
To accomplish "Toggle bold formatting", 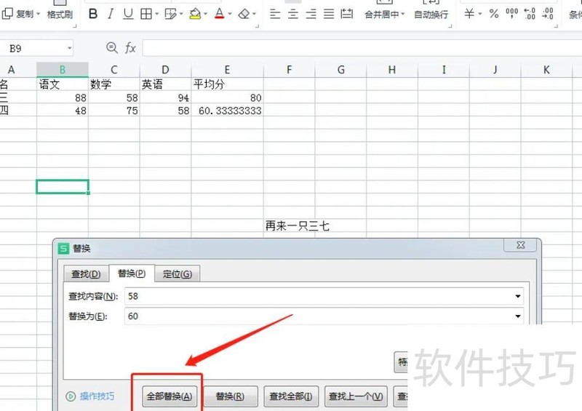I will click(x=93, y=14).
